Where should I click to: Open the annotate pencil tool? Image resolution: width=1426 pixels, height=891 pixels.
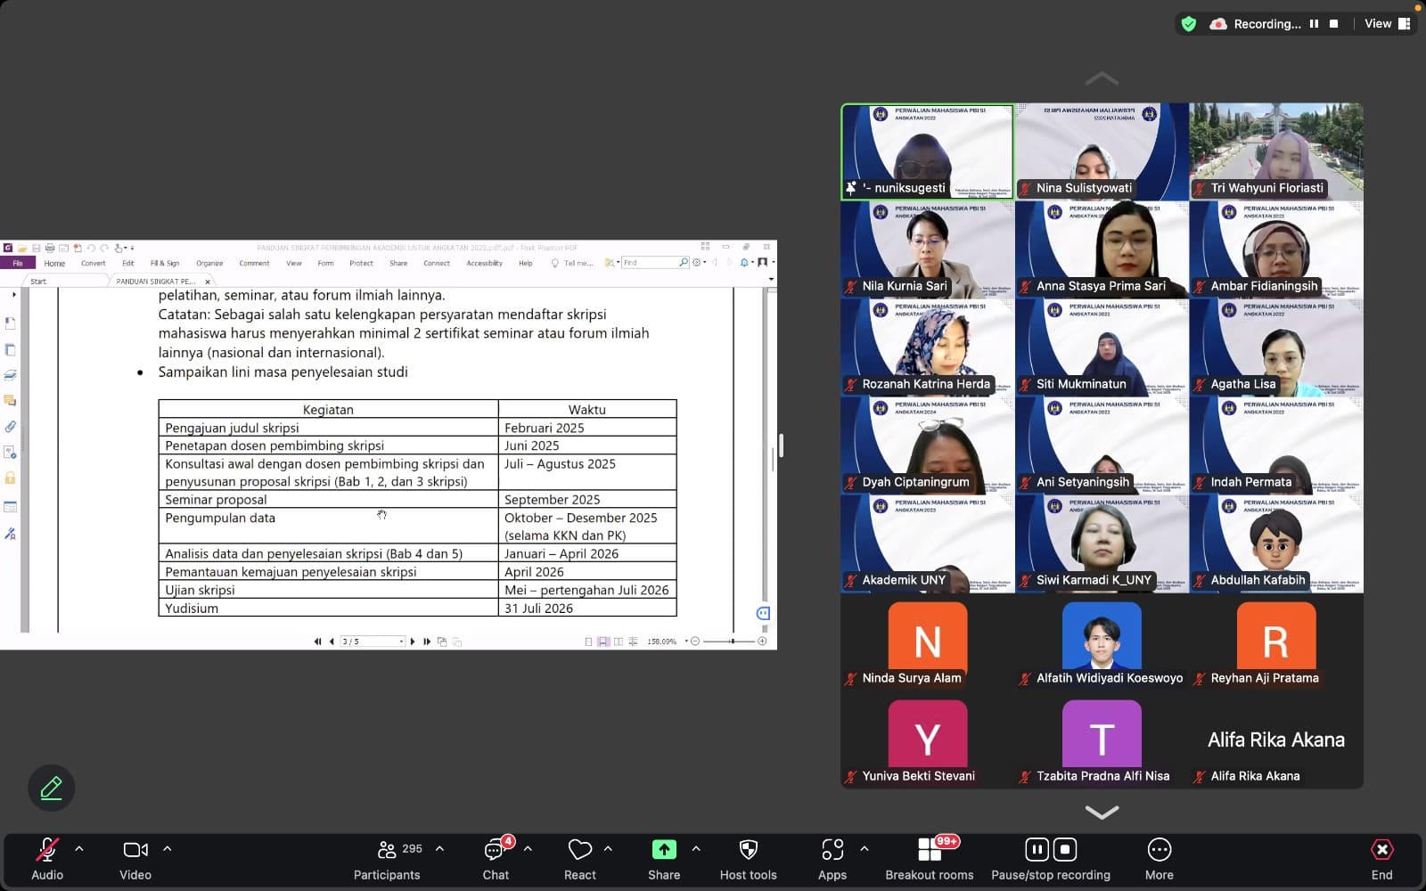point(51,788)
